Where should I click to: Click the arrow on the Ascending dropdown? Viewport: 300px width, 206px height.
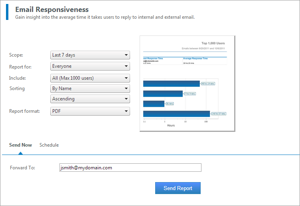click(126, 99)
